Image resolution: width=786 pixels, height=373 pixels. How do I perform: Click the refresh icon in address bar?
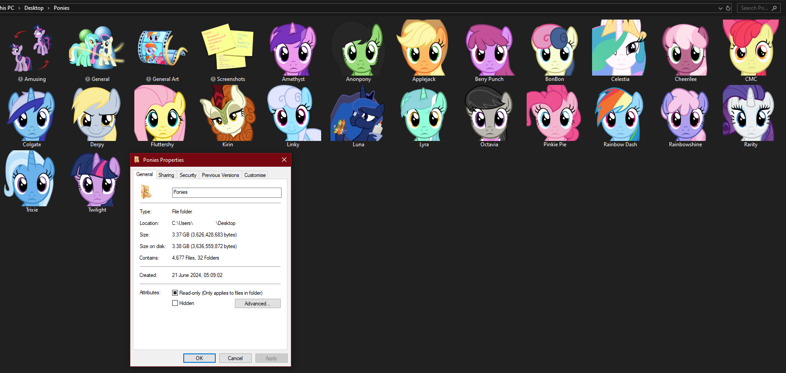728,8
